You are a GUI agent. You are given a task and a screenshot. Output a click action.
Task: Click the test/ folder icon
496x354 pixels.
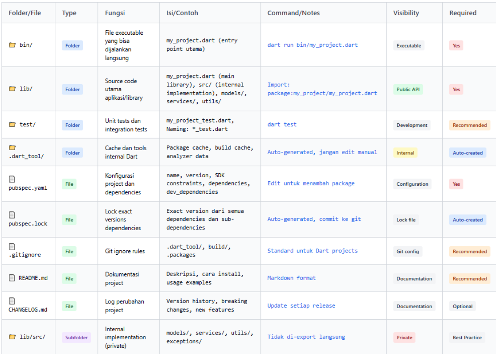point(12,125)
